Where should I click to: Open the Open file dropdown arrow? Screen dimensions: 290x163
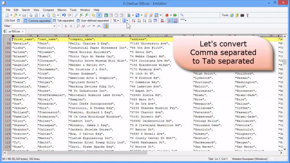[20, 15]
